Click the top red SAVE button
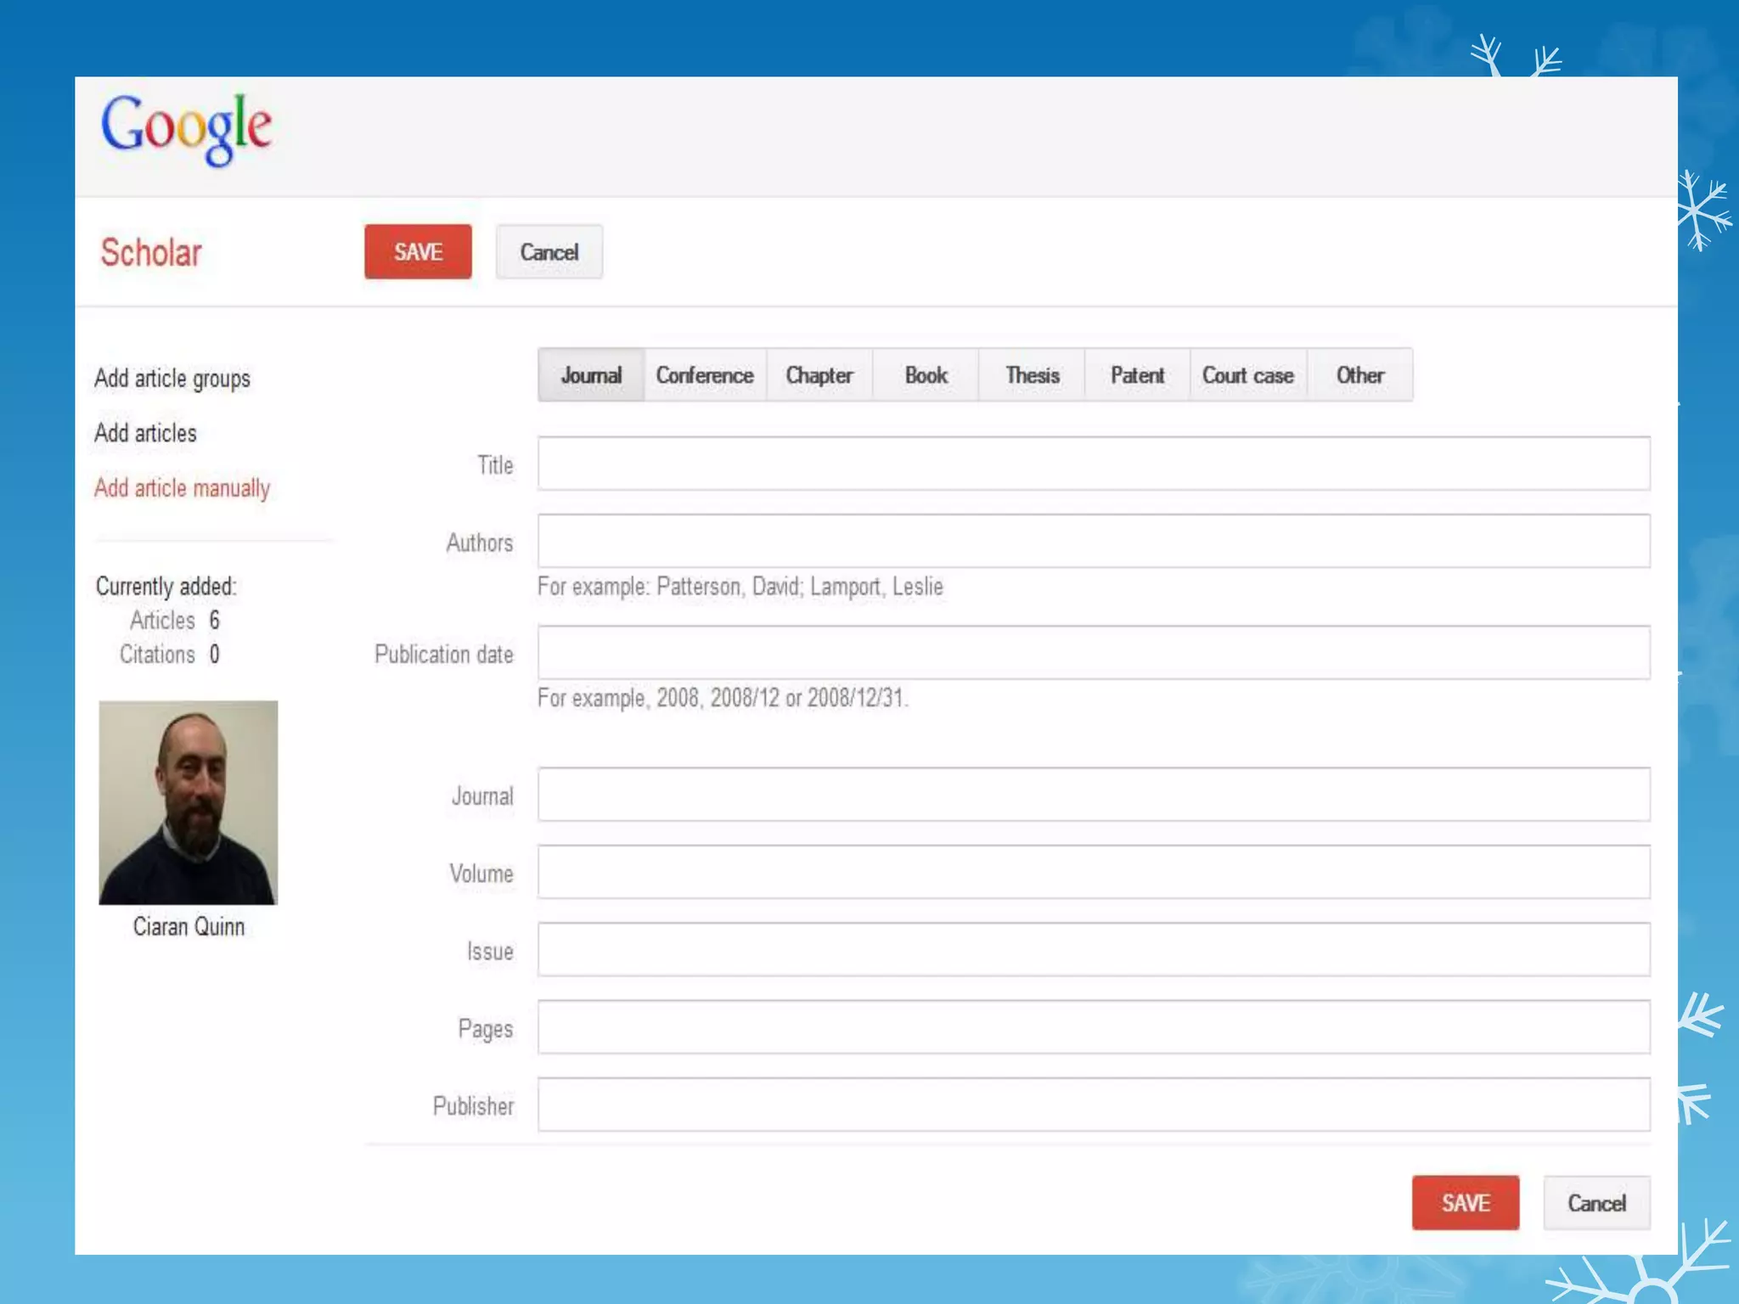Viewport: 1739px width, 1304px height. (x=418, y=252)
